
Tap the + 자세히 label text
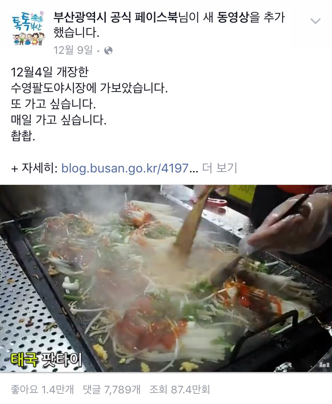coord(34,168)
